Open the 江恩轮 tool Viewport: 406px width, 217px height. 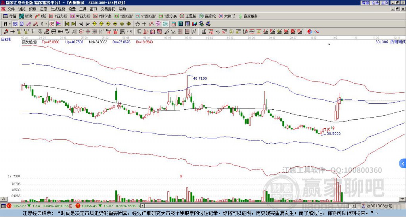(x=188, y=16)
